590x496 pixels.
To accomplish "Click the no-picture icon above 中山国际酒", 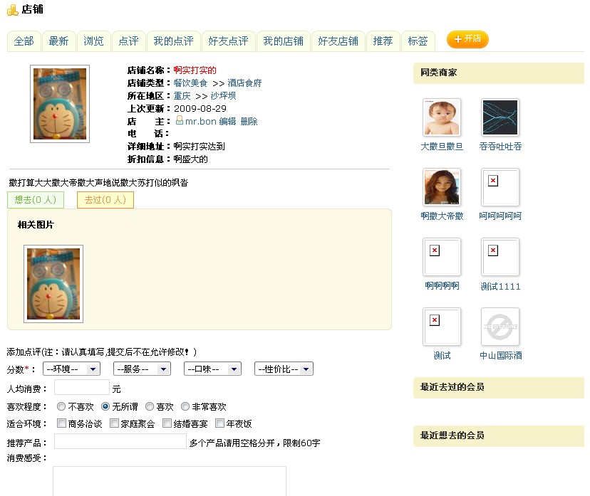I will click(x=500, y=327).
